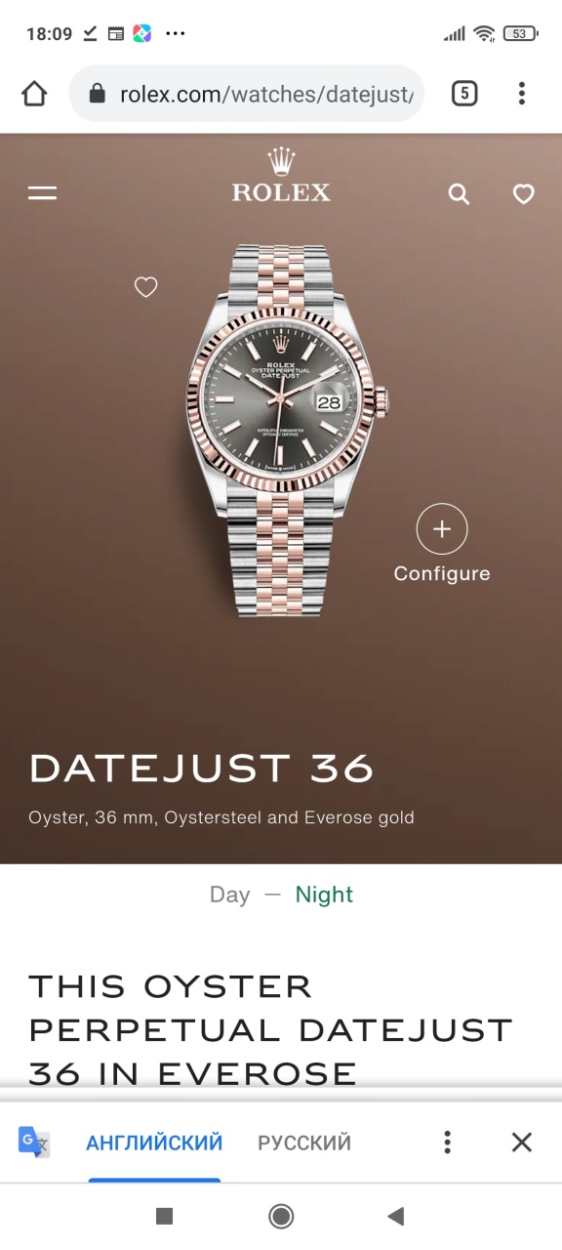Close the translate bar
Viewport: 562px width, 1250px height.
[x=522, y=1143]
